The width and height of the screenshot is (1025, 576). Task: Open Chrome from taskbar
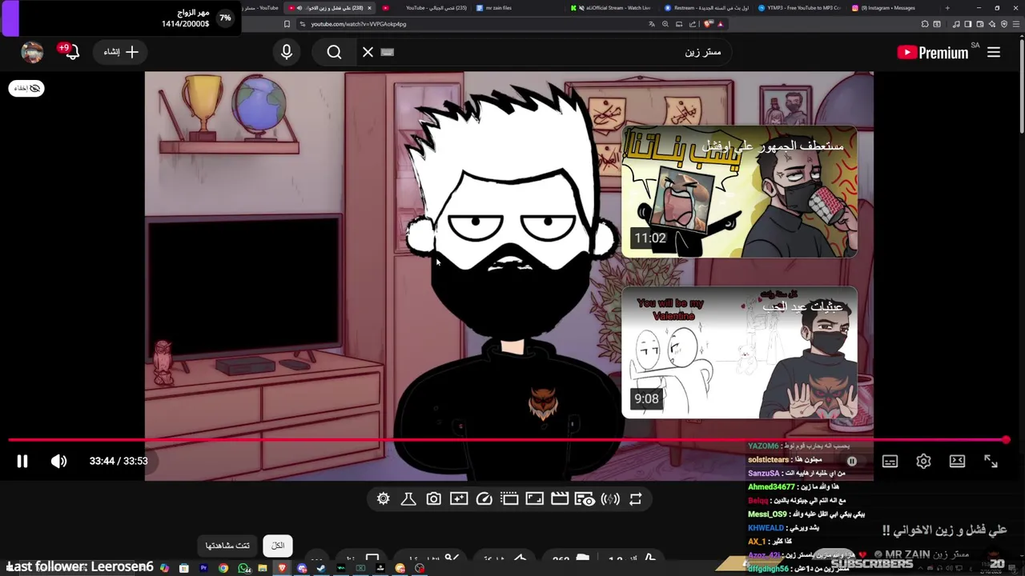pyautogui.click(x=223, y=568)
